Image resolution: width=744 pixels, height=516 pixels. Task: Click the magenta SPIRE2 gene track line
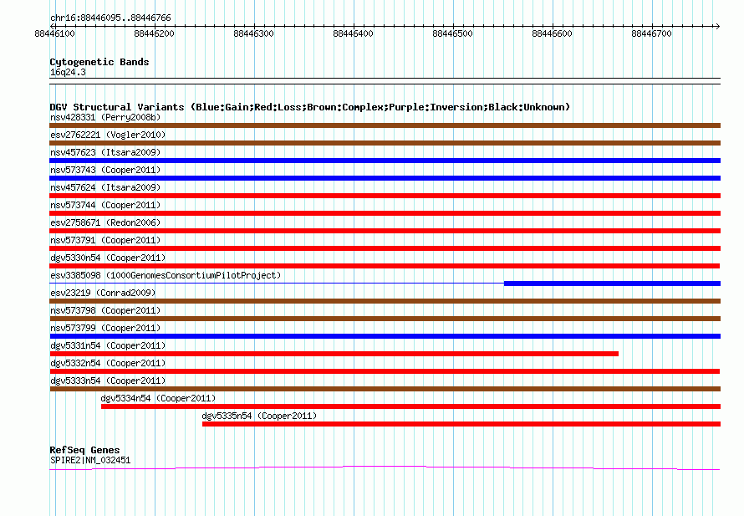pos(385,468)
